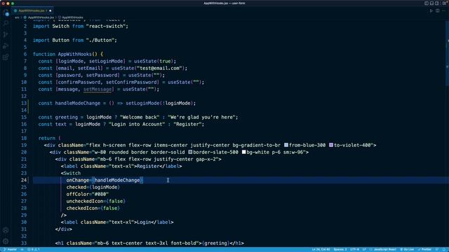This screenshot has height=252, width=449.
Task: Open the Search view in activity bar
Action: tap(6, 23)
